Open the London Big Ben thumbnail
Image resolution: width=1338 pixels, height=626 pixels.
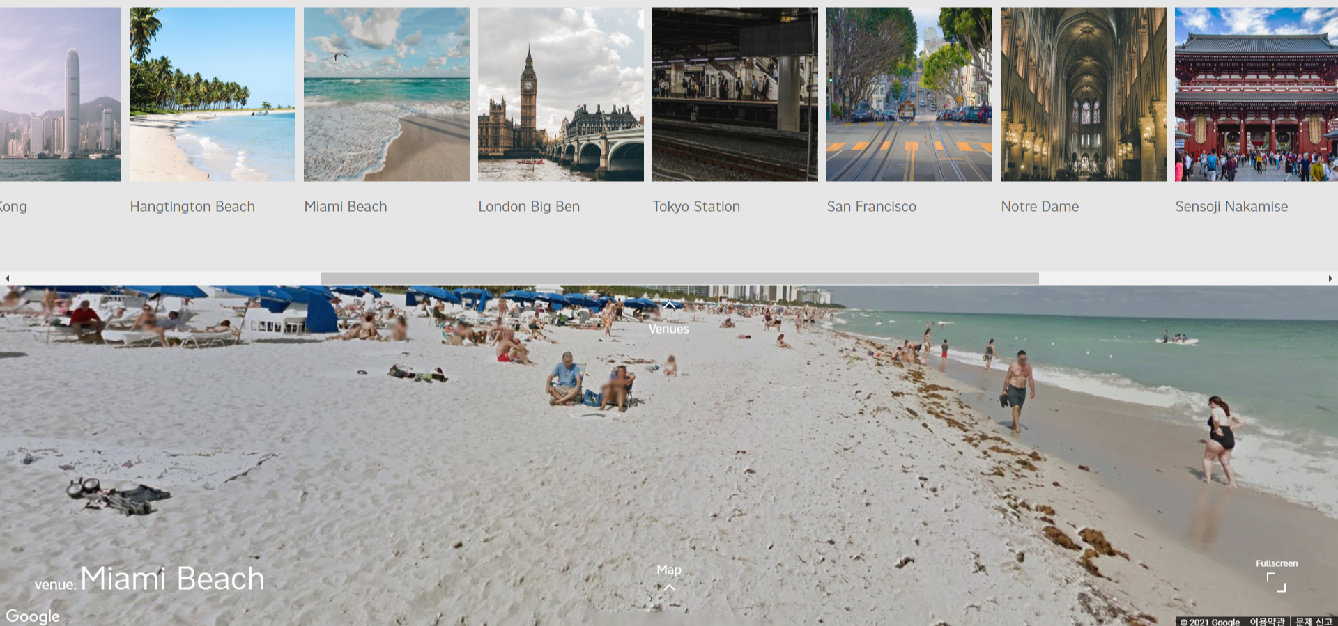click(x=561, y=95)
